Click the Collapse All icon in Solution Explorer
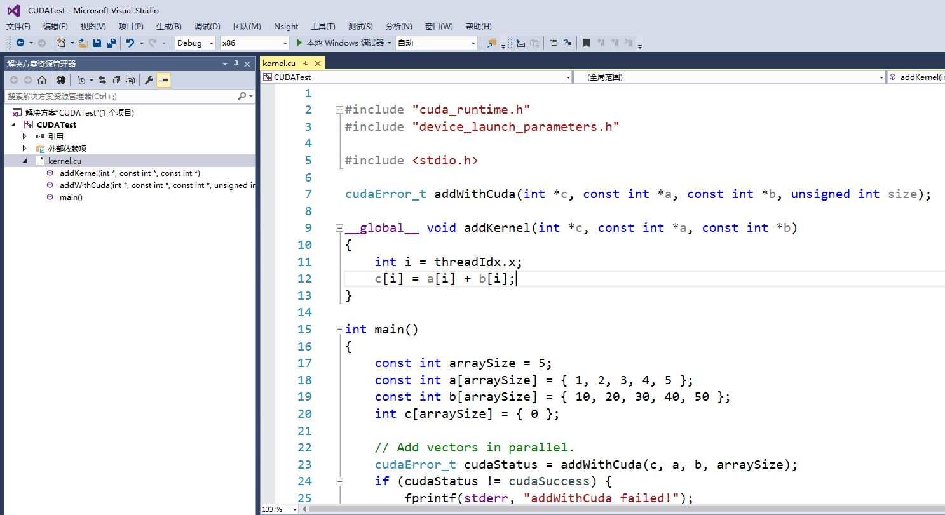The height and width of the screenshot is (515, 945). click(116, 80)
